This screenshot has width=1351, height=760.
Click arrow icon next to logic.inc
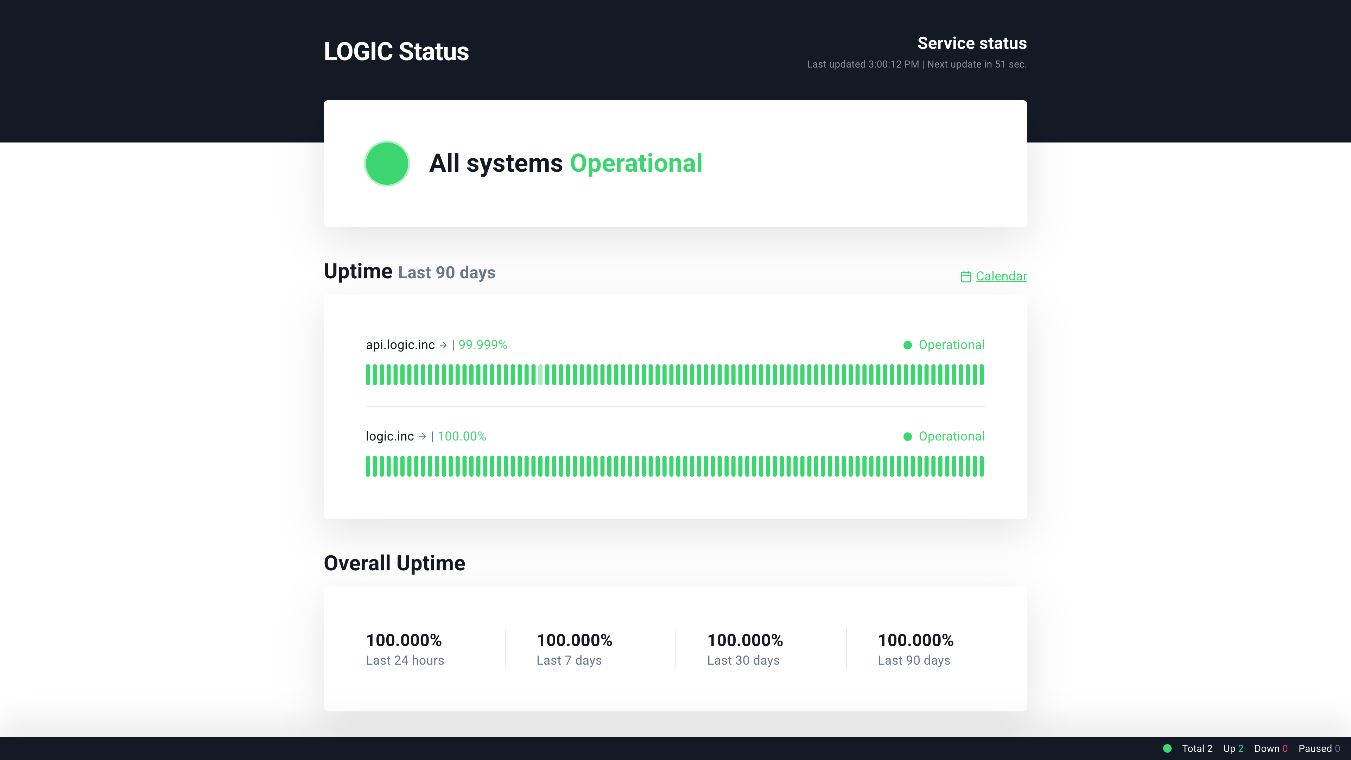pos(422,436)
